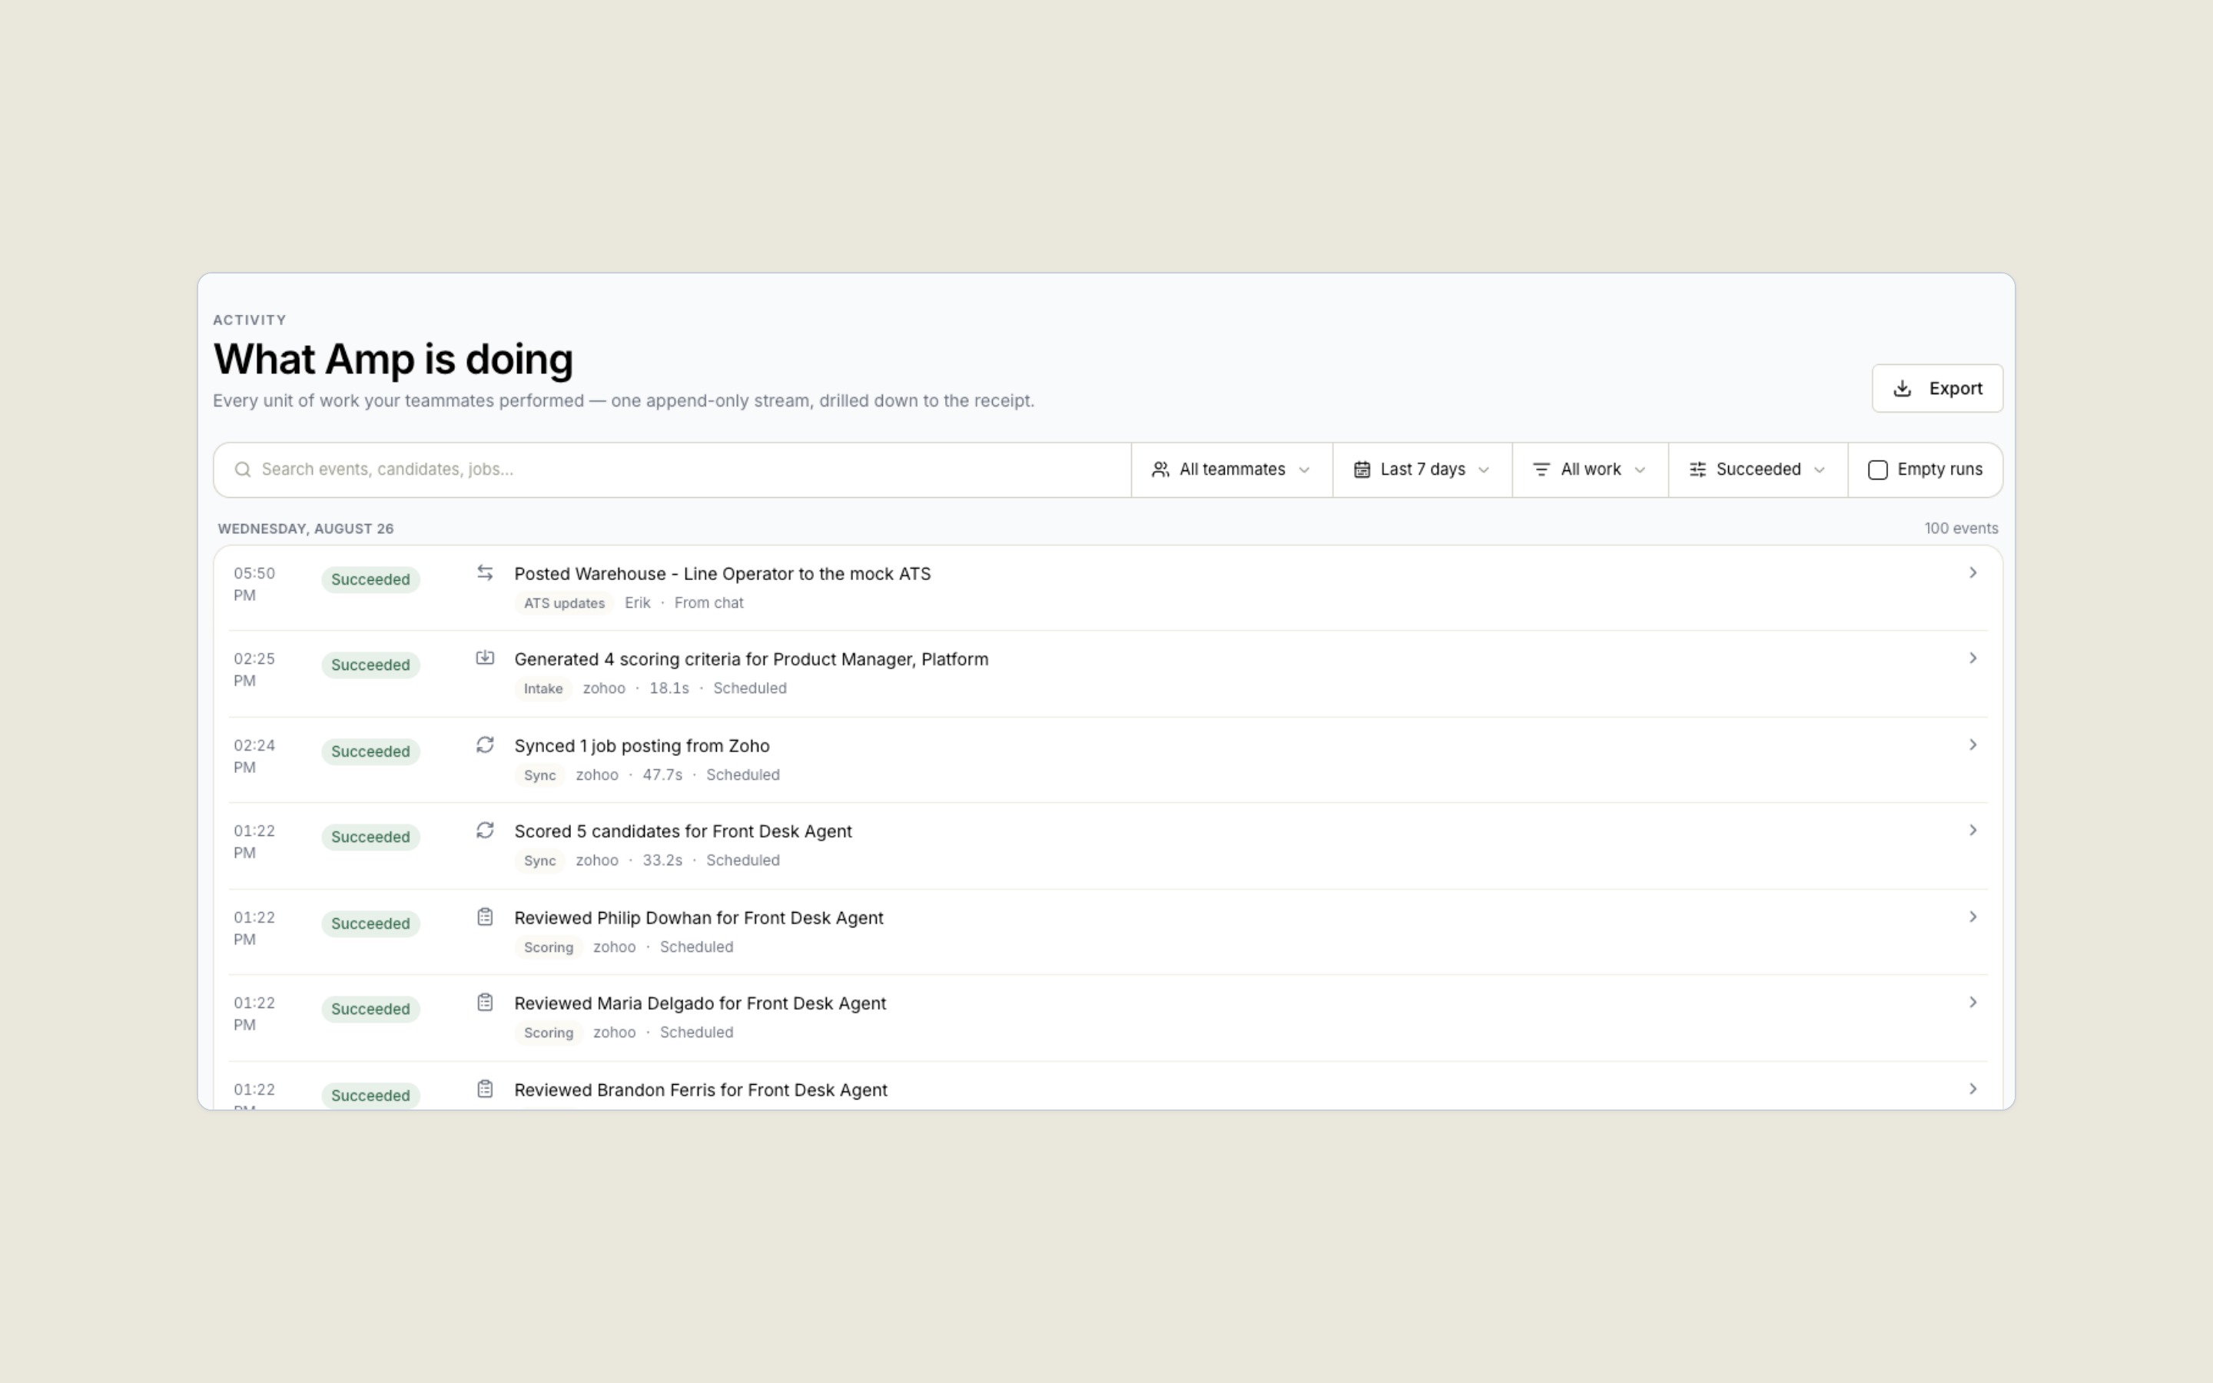Click the Scoring tag under Reviewed Philip Dowhan

[x=549, y=947]
